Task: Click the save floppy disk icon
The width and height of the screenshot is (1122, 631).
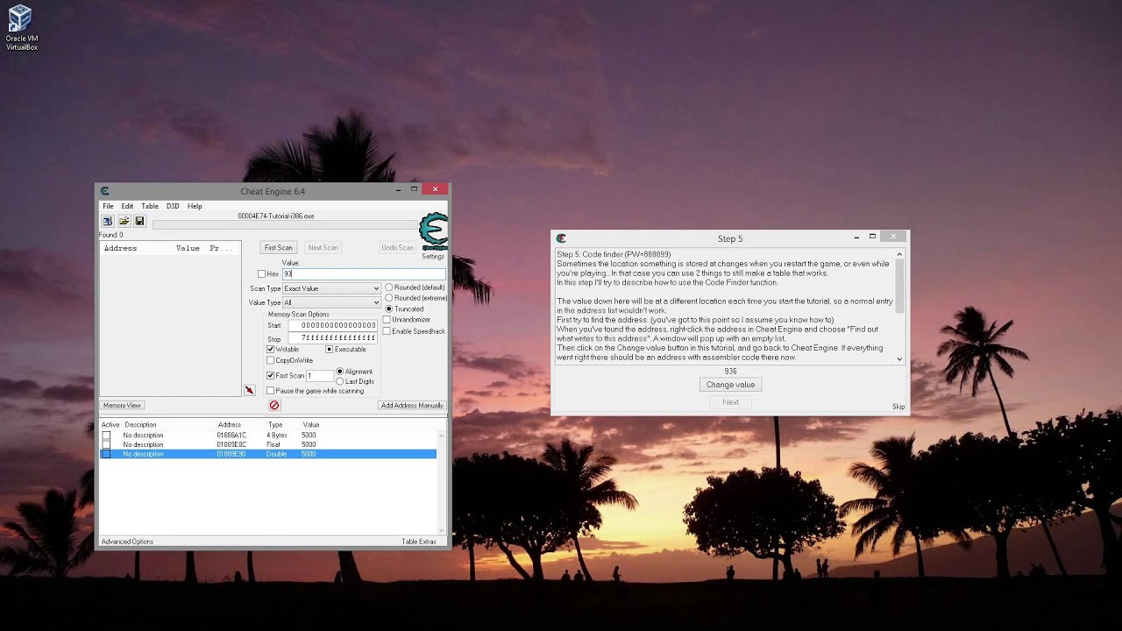Action: coord(139,221)
